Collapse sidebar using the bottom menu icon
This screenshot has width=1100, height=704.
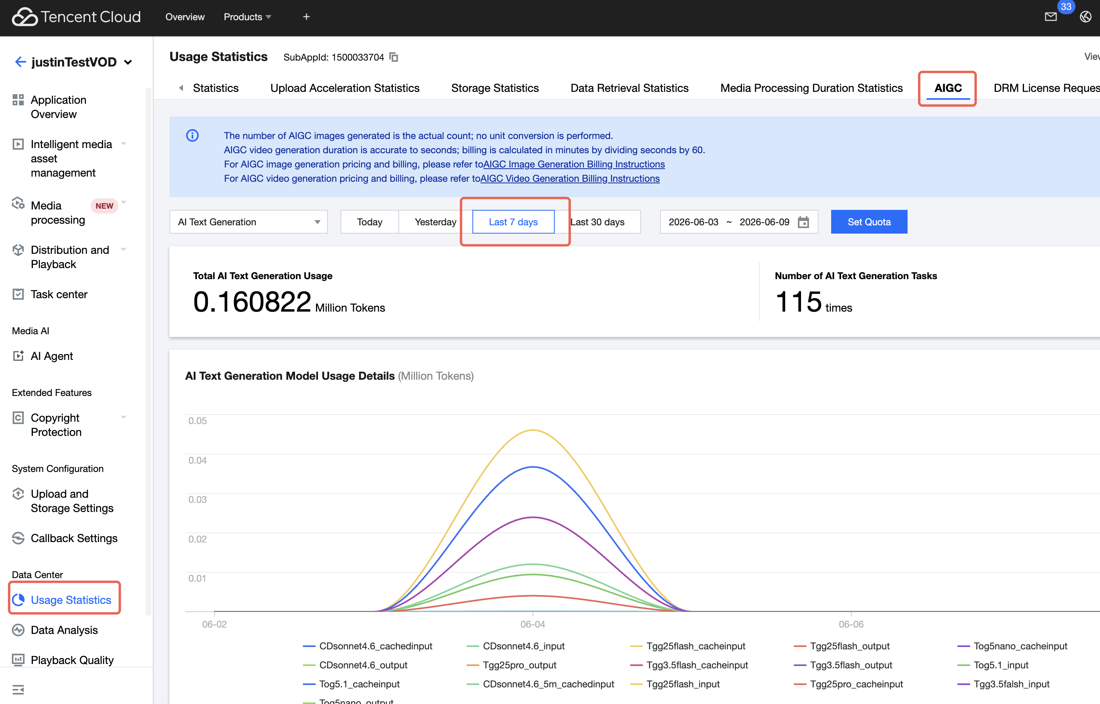click(x=18, y=689)
